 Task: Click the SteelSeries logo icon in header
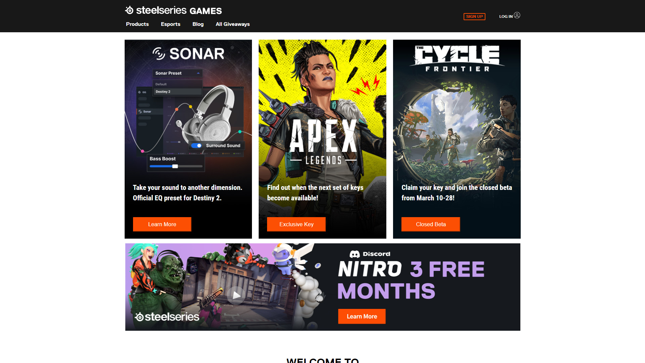click(x=129, y=10)
